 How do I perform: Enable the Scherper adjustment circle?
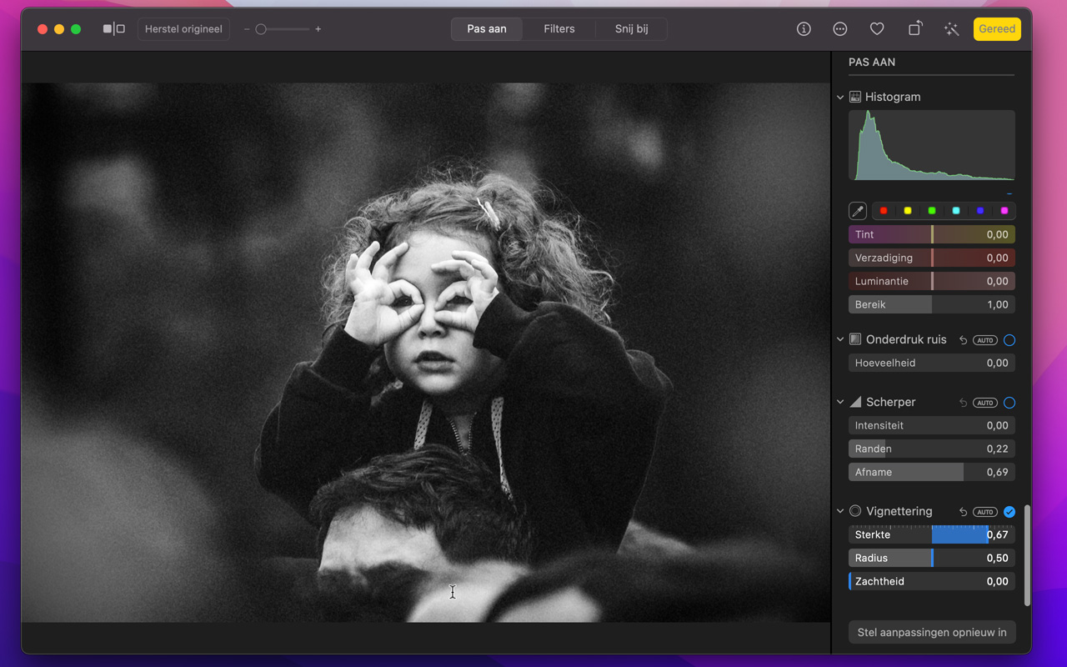pyautogui.click(x=1009, y=403)
